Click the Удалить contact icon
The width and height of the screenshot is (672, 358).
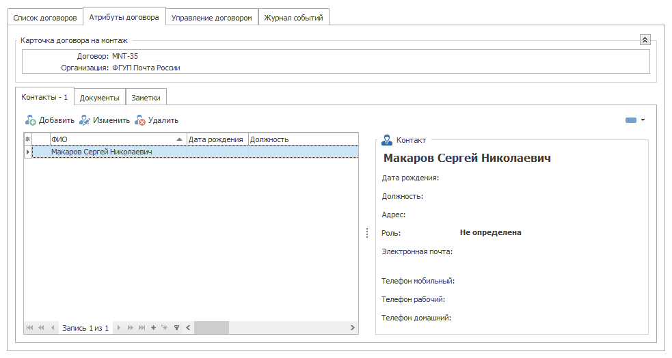point(140,120)
